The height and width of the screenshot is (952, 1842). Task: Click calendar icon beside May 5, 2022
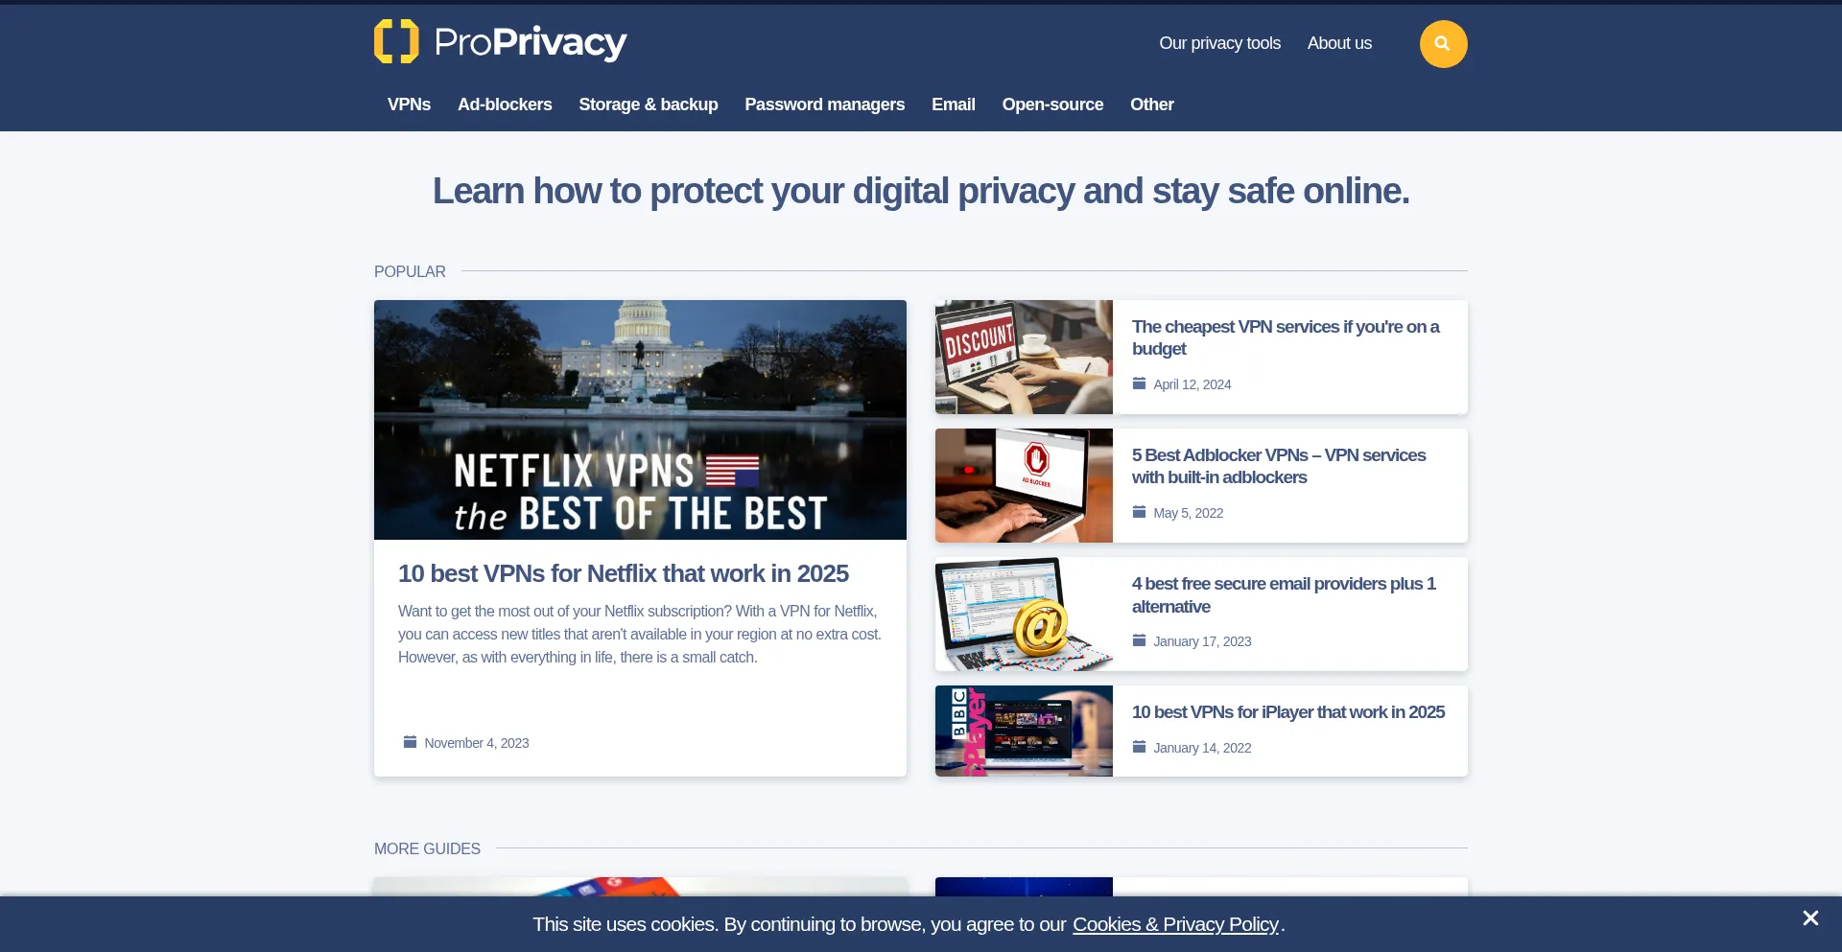tap(1139, 512)
